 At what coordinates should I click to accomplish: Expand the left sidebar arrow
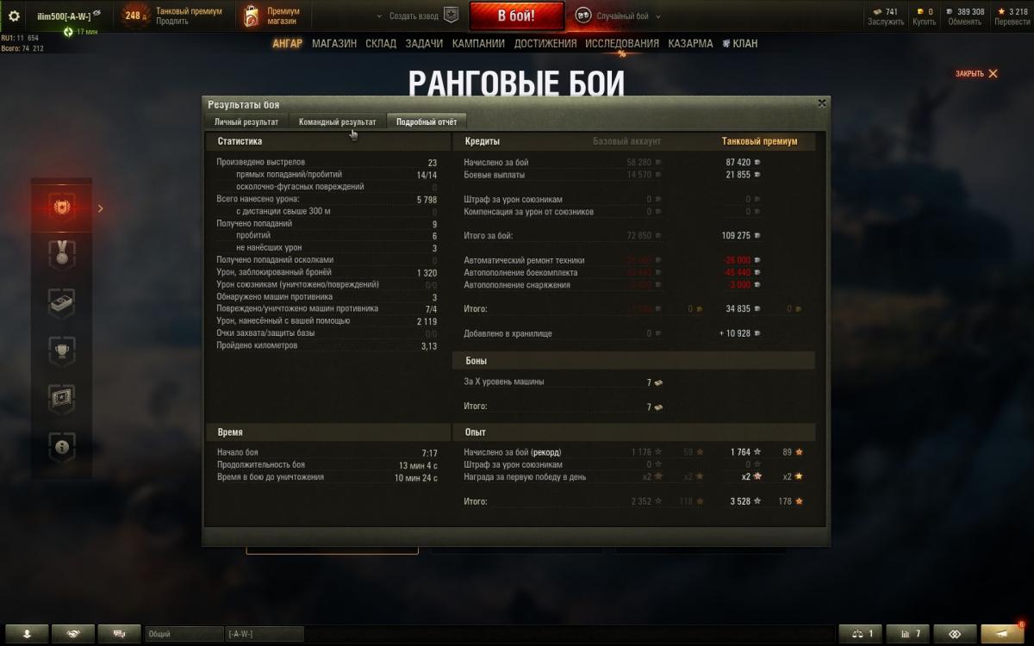pyautogui.click(x=100, y=208)
